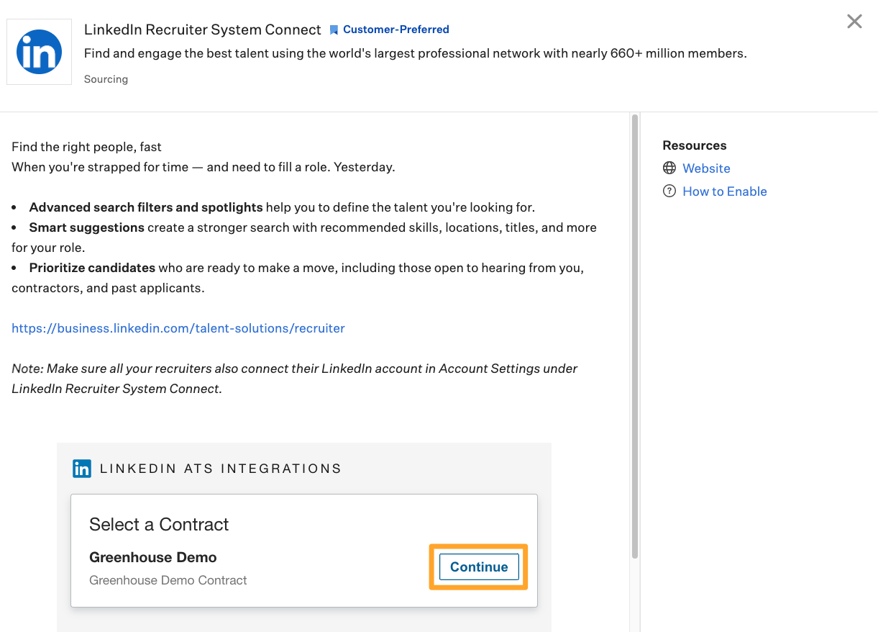Click the italic Note about recruiters connecting accounts
Viewport: 878px width, 632px height.
pos(295,379)
